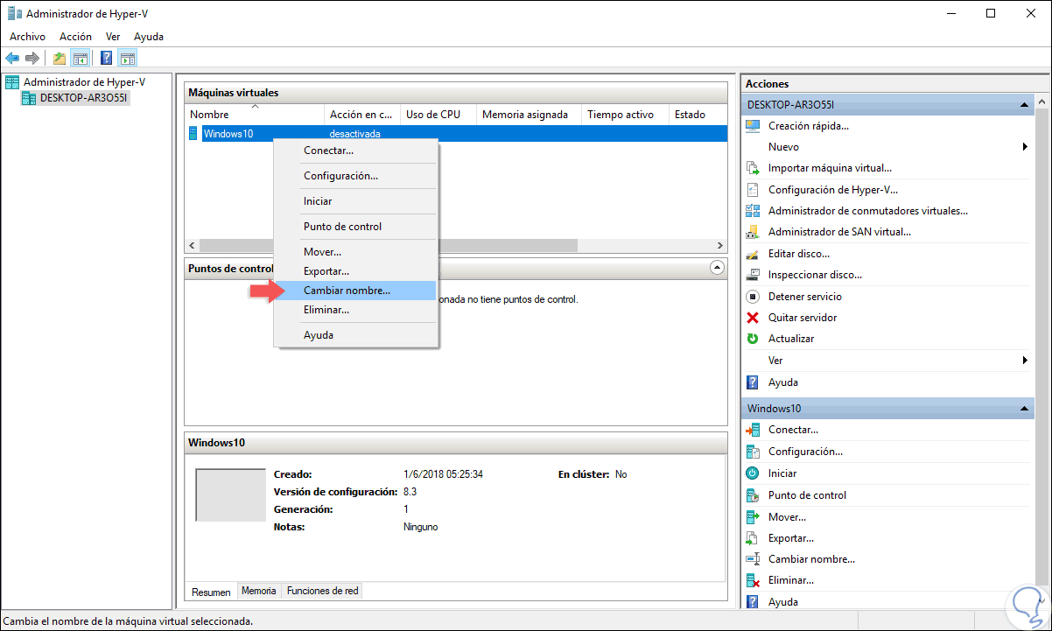Click the Cambiar nombre icon in Acciones pane
Viewport: 1052px width, 631px height.
752,558
